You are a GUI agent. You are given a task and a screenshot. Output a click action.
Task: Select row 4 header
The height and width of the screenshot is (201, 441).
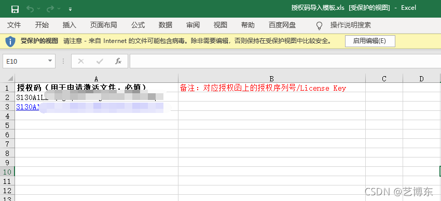pos(7,116)
